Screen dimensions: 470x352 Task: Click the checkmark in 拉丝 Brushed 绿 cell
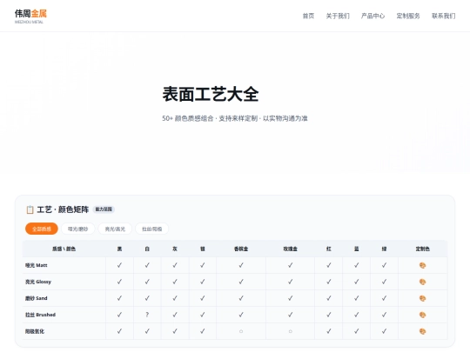pos(384,315)
